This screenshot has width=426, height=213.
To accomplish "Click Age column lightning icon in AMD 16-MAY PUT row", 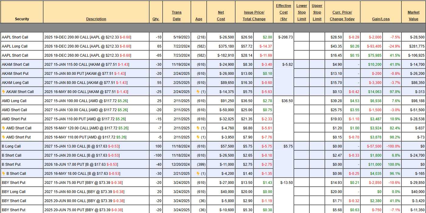I will 198,137.
